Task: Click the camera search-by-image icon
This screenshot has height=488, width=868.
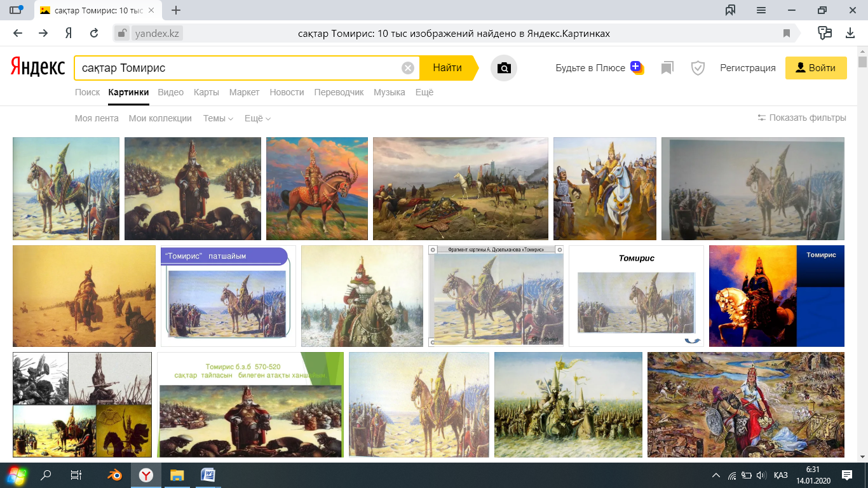Action: (504, 68)
